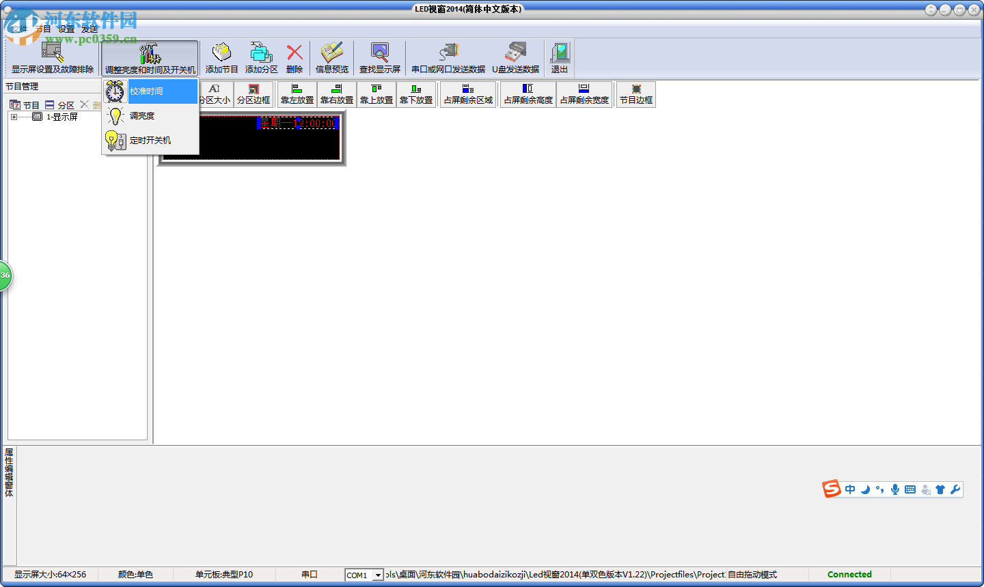This screenshot has height=587, width=984.
Task: Click the project file path in status bar
Action: point(555,575)
